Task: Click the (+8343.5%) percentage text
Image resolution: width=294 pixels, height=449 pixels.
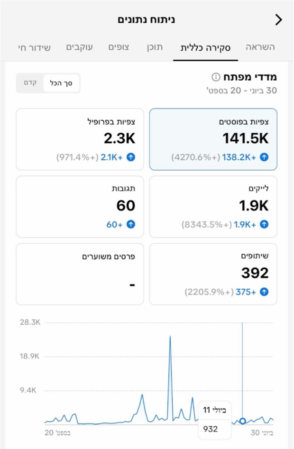Action: click(207, 225)
